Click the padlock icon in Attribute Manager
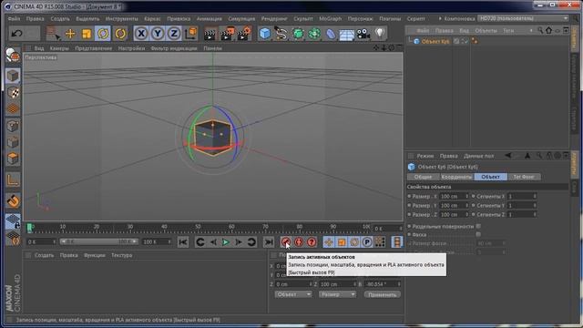 [548, 156]
